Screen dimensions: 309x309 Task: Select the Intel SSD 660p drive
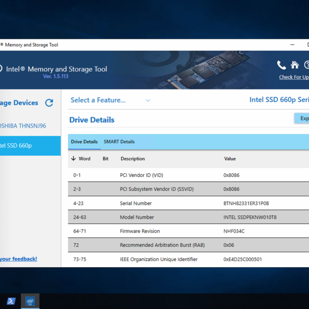[30, 146]
